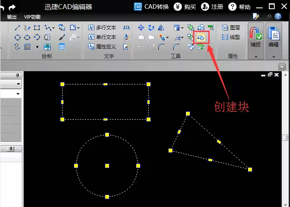Click the Mirror tool icon
Viewport: 290px width, 207px height.
point(161,28)
